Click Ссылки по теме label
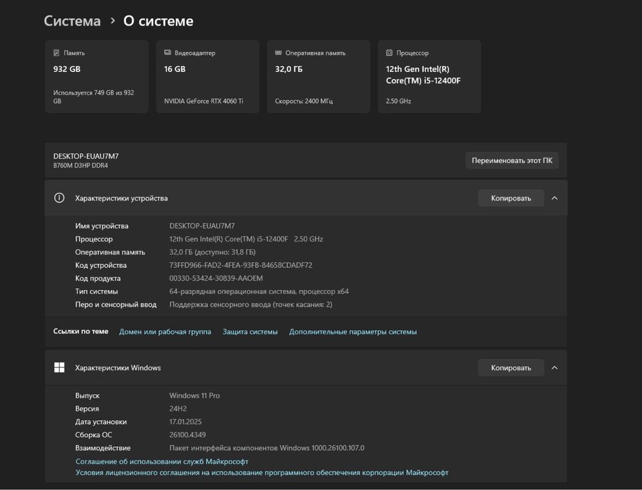 click(x=81, y=331)
